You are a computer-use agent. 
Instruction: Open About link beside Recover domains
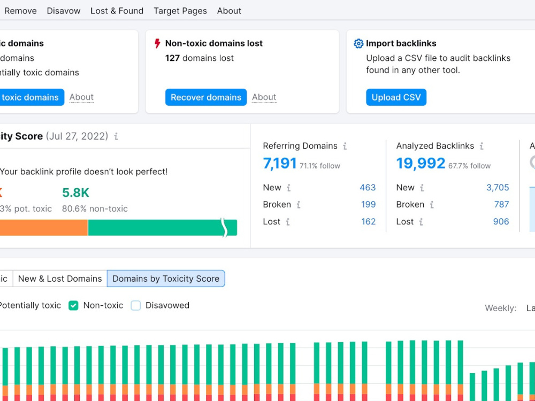coord(264,97)
